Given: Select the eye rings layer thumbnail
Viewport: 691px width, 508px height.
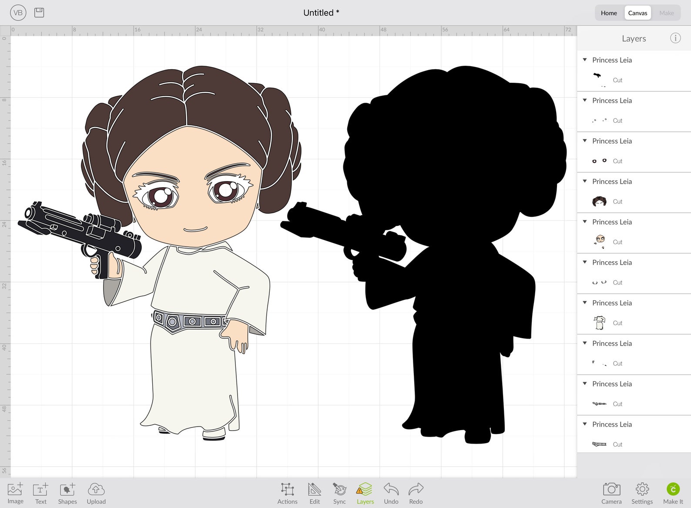Looking at the screenshot, I should (x=599, y=161).
